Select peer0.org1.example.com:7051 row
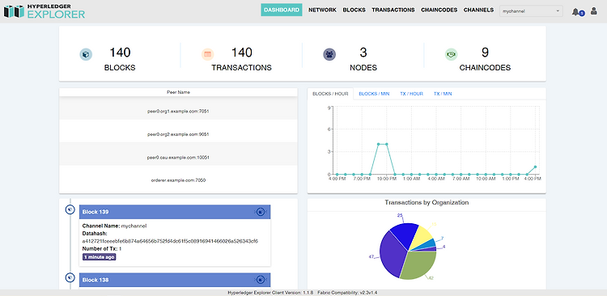This screenshot has height=296, width=607. (x=178, y=111)
